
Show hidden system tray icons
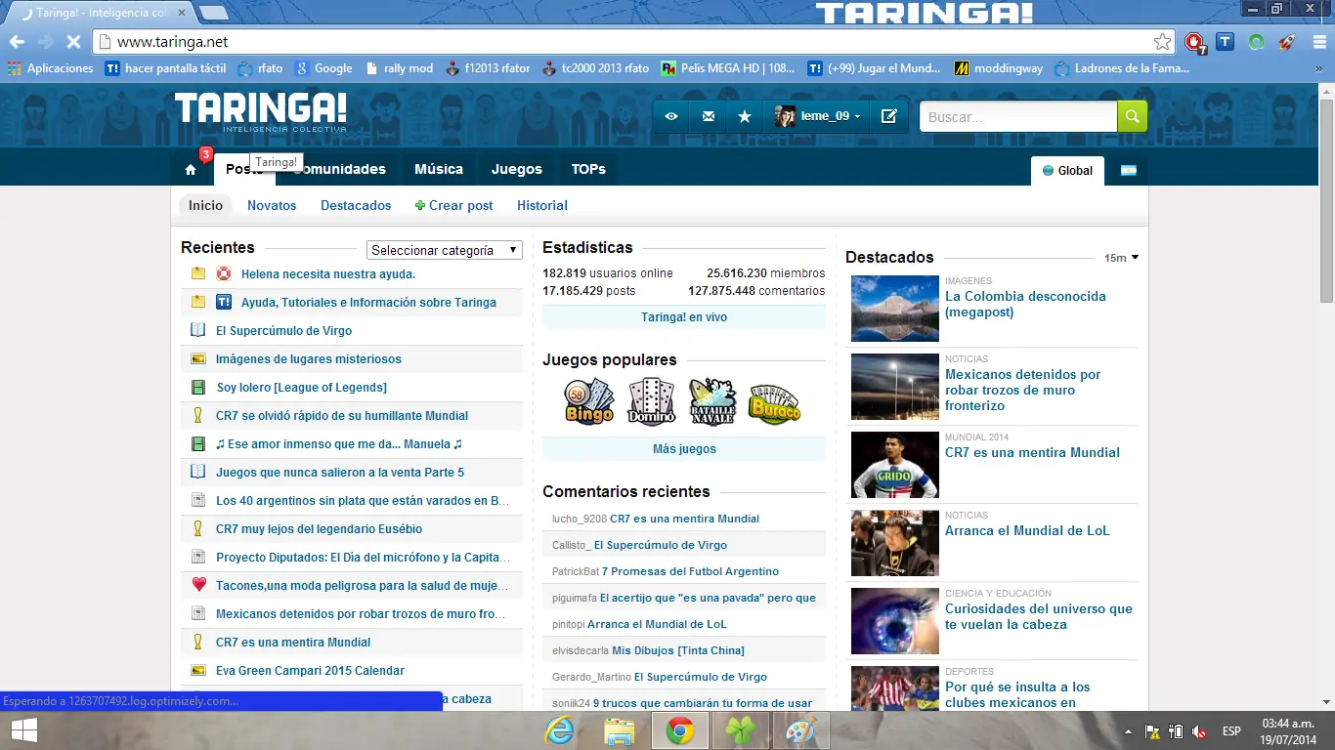(1129, 731)
